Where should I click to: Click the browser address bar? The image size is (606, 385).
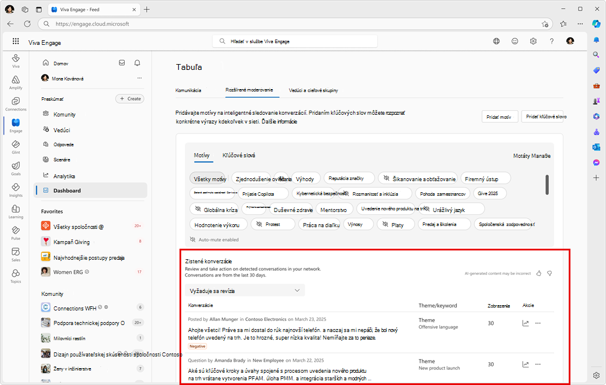point(295,24)
